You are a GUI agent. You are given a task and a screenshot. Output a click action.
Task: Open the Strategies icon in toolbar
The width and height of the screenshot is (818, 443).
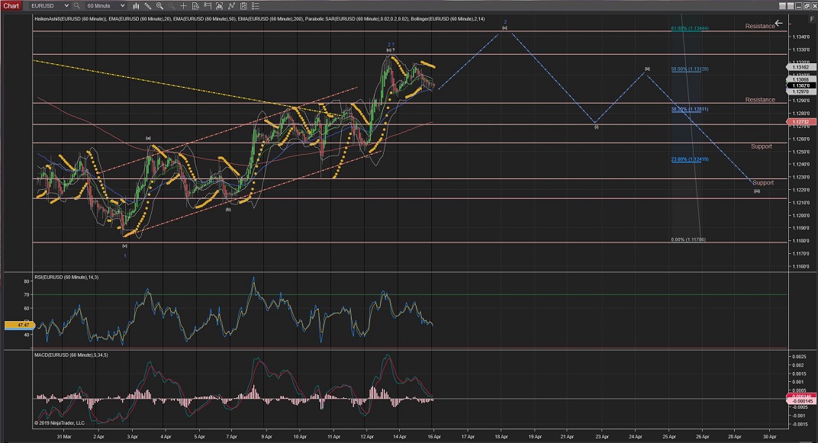click(231, 5)
